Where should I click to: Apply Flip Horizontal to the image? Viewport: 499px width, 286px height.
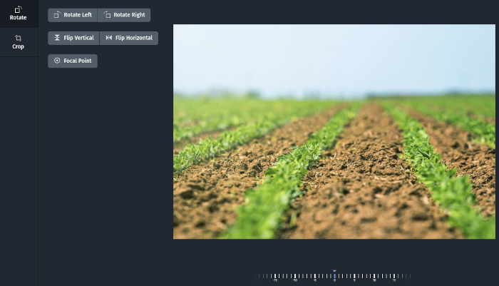(129, 38)
